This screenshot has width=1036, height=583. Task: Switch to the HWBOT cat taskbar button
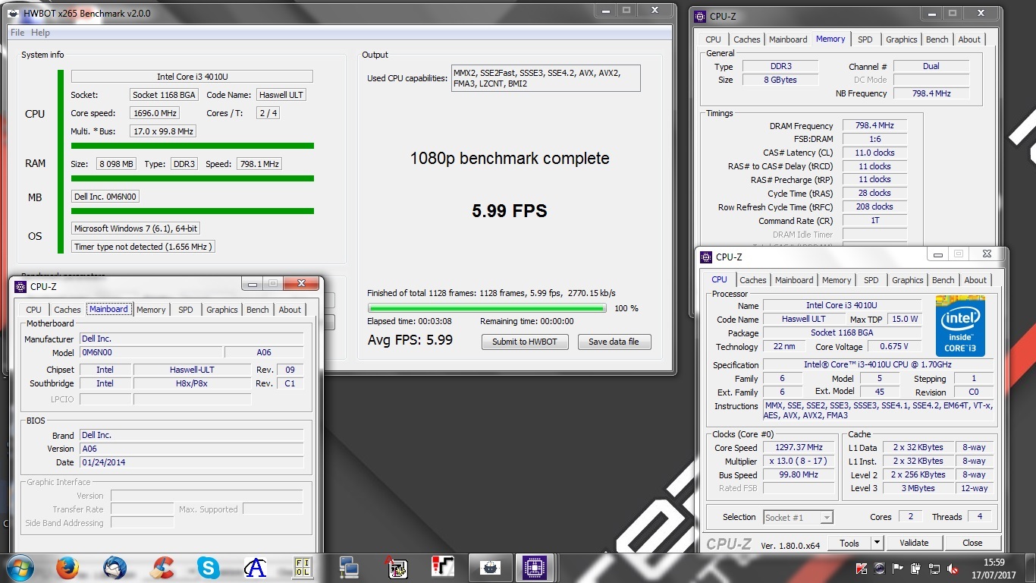point(490,567)
